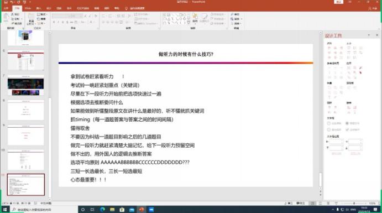This screenshot has height=213, width=382.
Task: Click the Paste clipboard icon in the ribbon
Action: pos(6,17)
